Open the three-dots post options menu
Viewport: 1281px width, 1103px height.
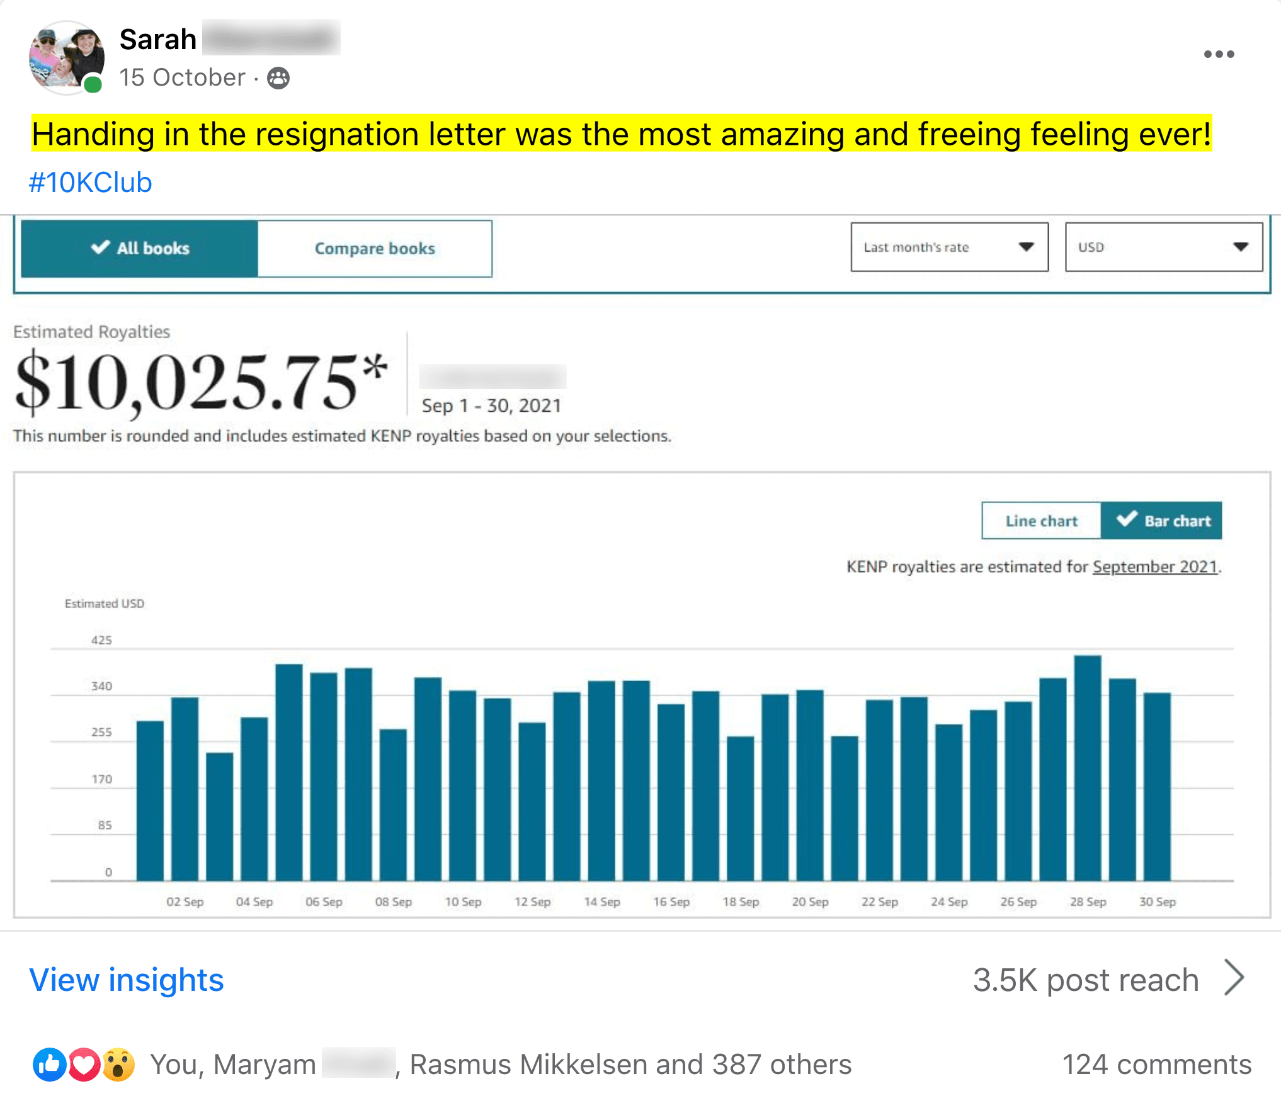pos(1219,54)
